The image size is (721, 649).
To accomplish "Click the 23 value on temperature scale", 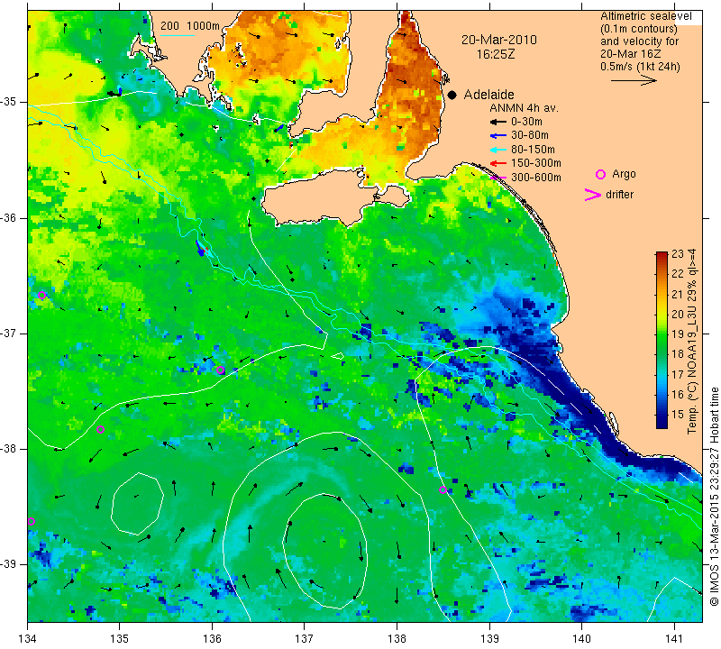I will pyautogui.click(x=678, y=254).
